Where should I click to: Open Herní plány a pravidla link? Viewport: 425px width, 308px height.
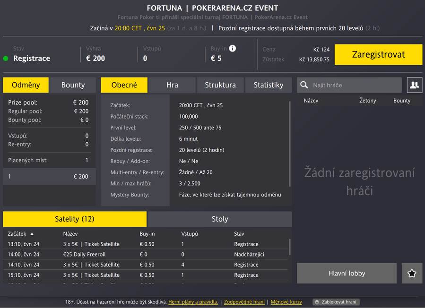[x=193, y=302]
